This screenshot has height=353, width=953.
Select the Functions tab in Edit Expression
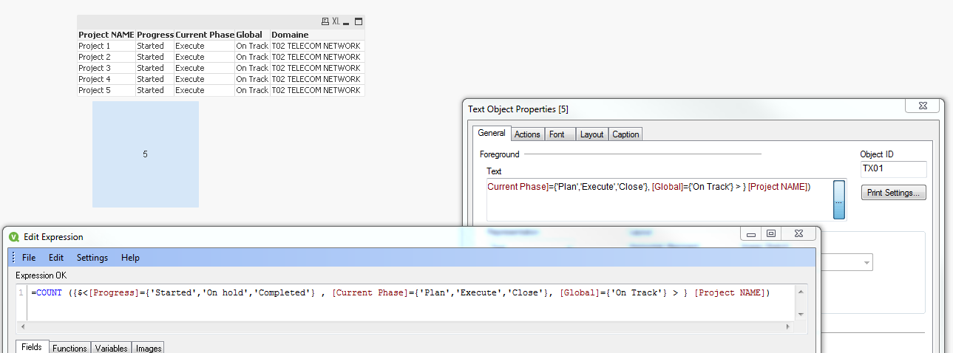click(69, 348)
